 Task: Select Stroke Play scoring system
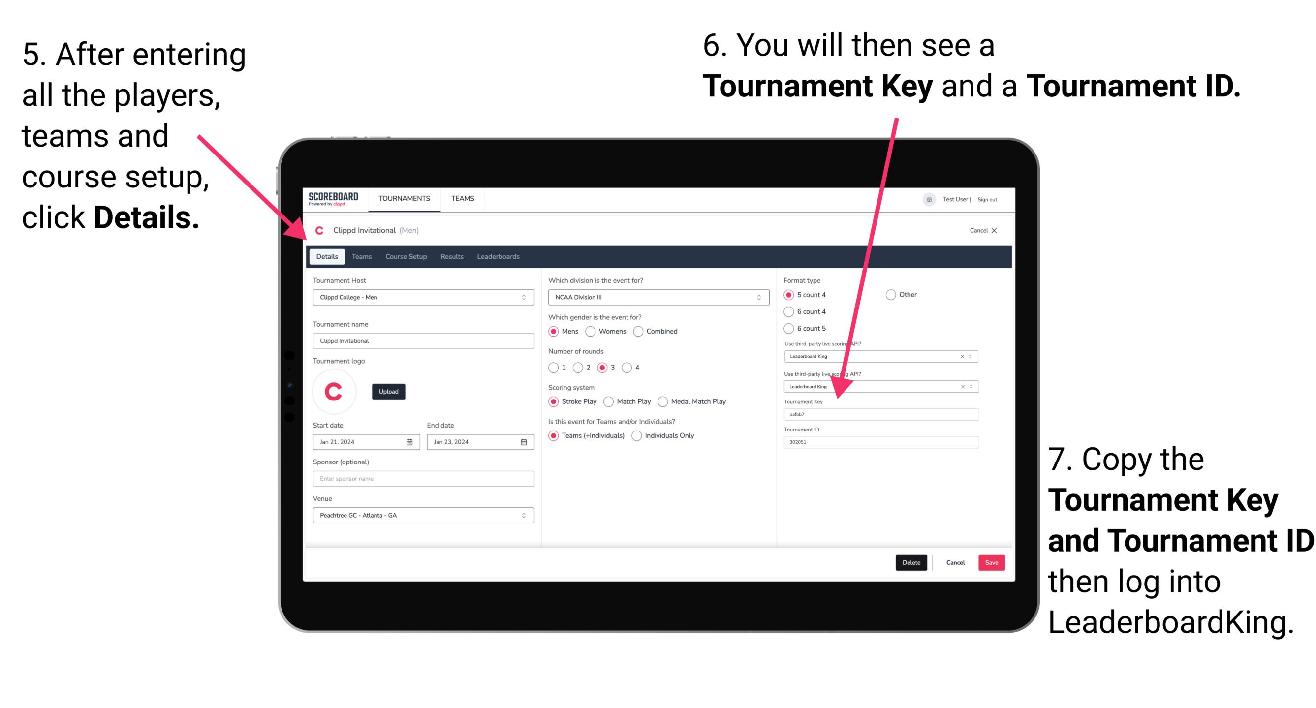pyautogui.click(x=555, y=401)
